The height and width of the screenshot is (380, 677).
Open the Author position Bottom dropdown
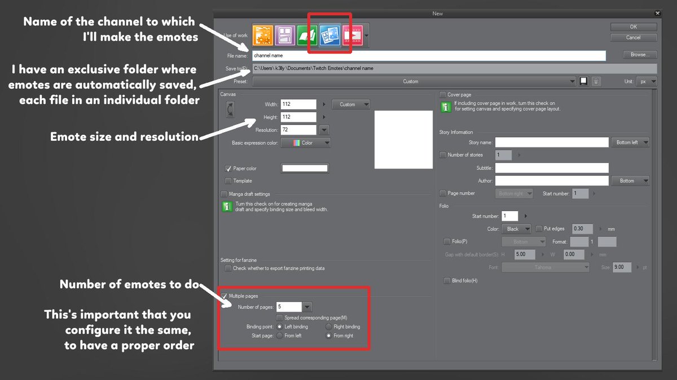click(x=630, y=181)
